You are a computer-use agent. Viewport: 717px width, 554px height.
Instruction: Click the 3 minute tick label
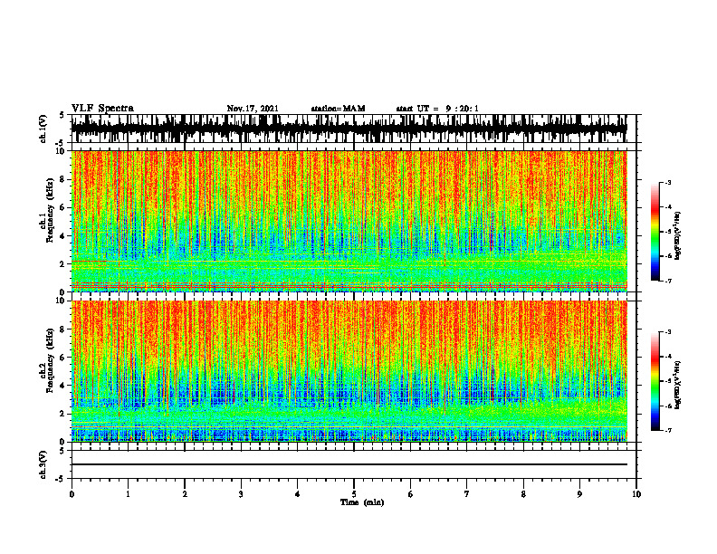241,494
